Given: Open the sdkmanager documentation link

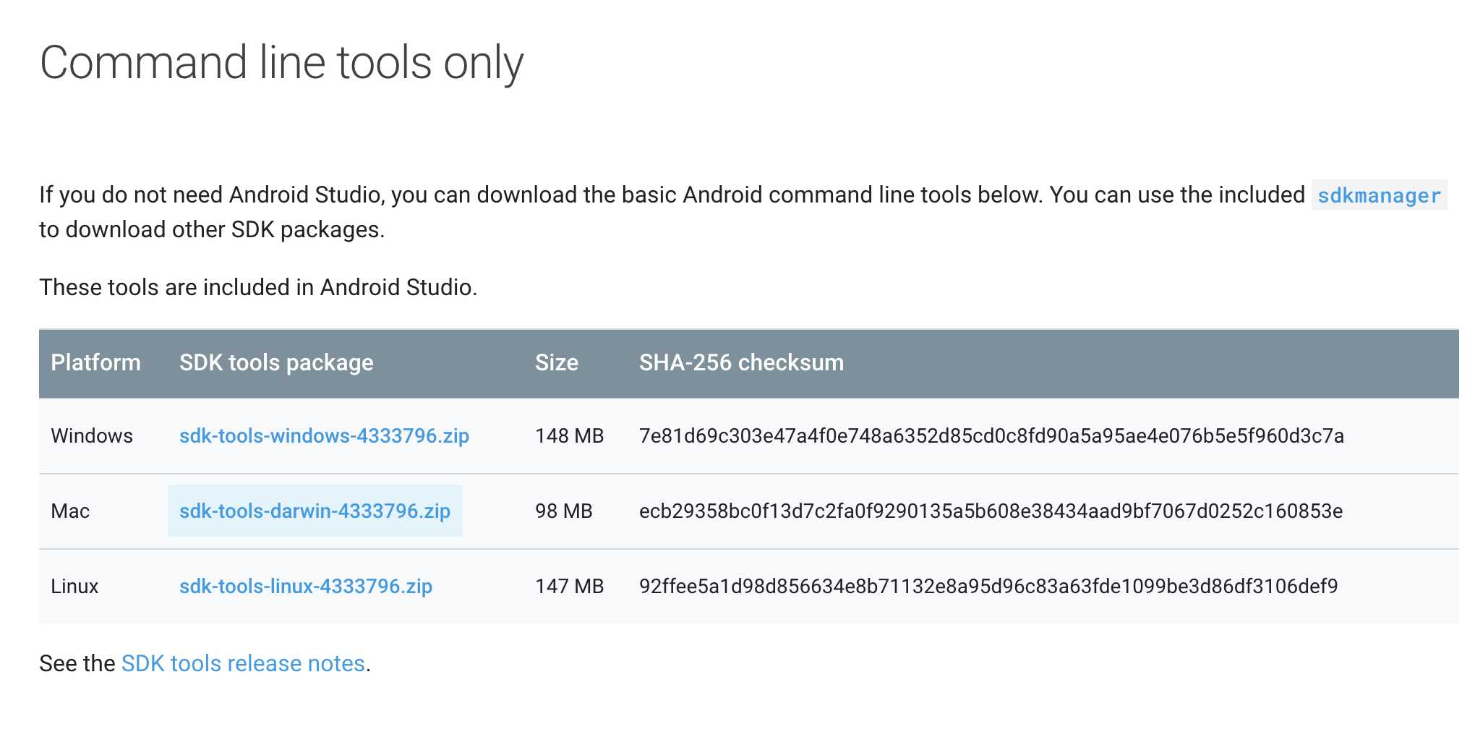Looking at the screenshot, I should 1379,195.
